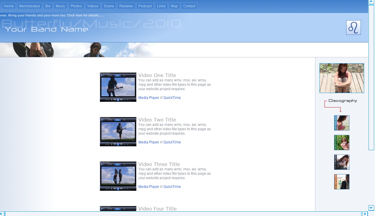Open the Podcast page
Screen dimensions: 375x216
[145, 6]
